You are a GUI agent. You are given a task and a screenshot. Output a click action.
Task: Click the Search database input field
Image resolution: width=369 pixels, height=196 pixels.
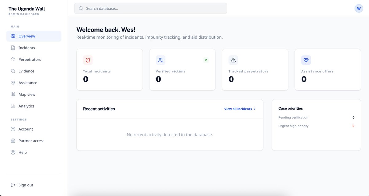click(x=150, y=8)
